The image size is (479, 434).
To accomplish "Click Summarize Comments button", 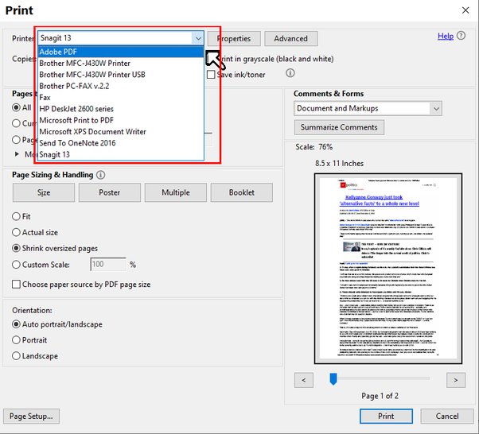I will (x=339, y=127).
